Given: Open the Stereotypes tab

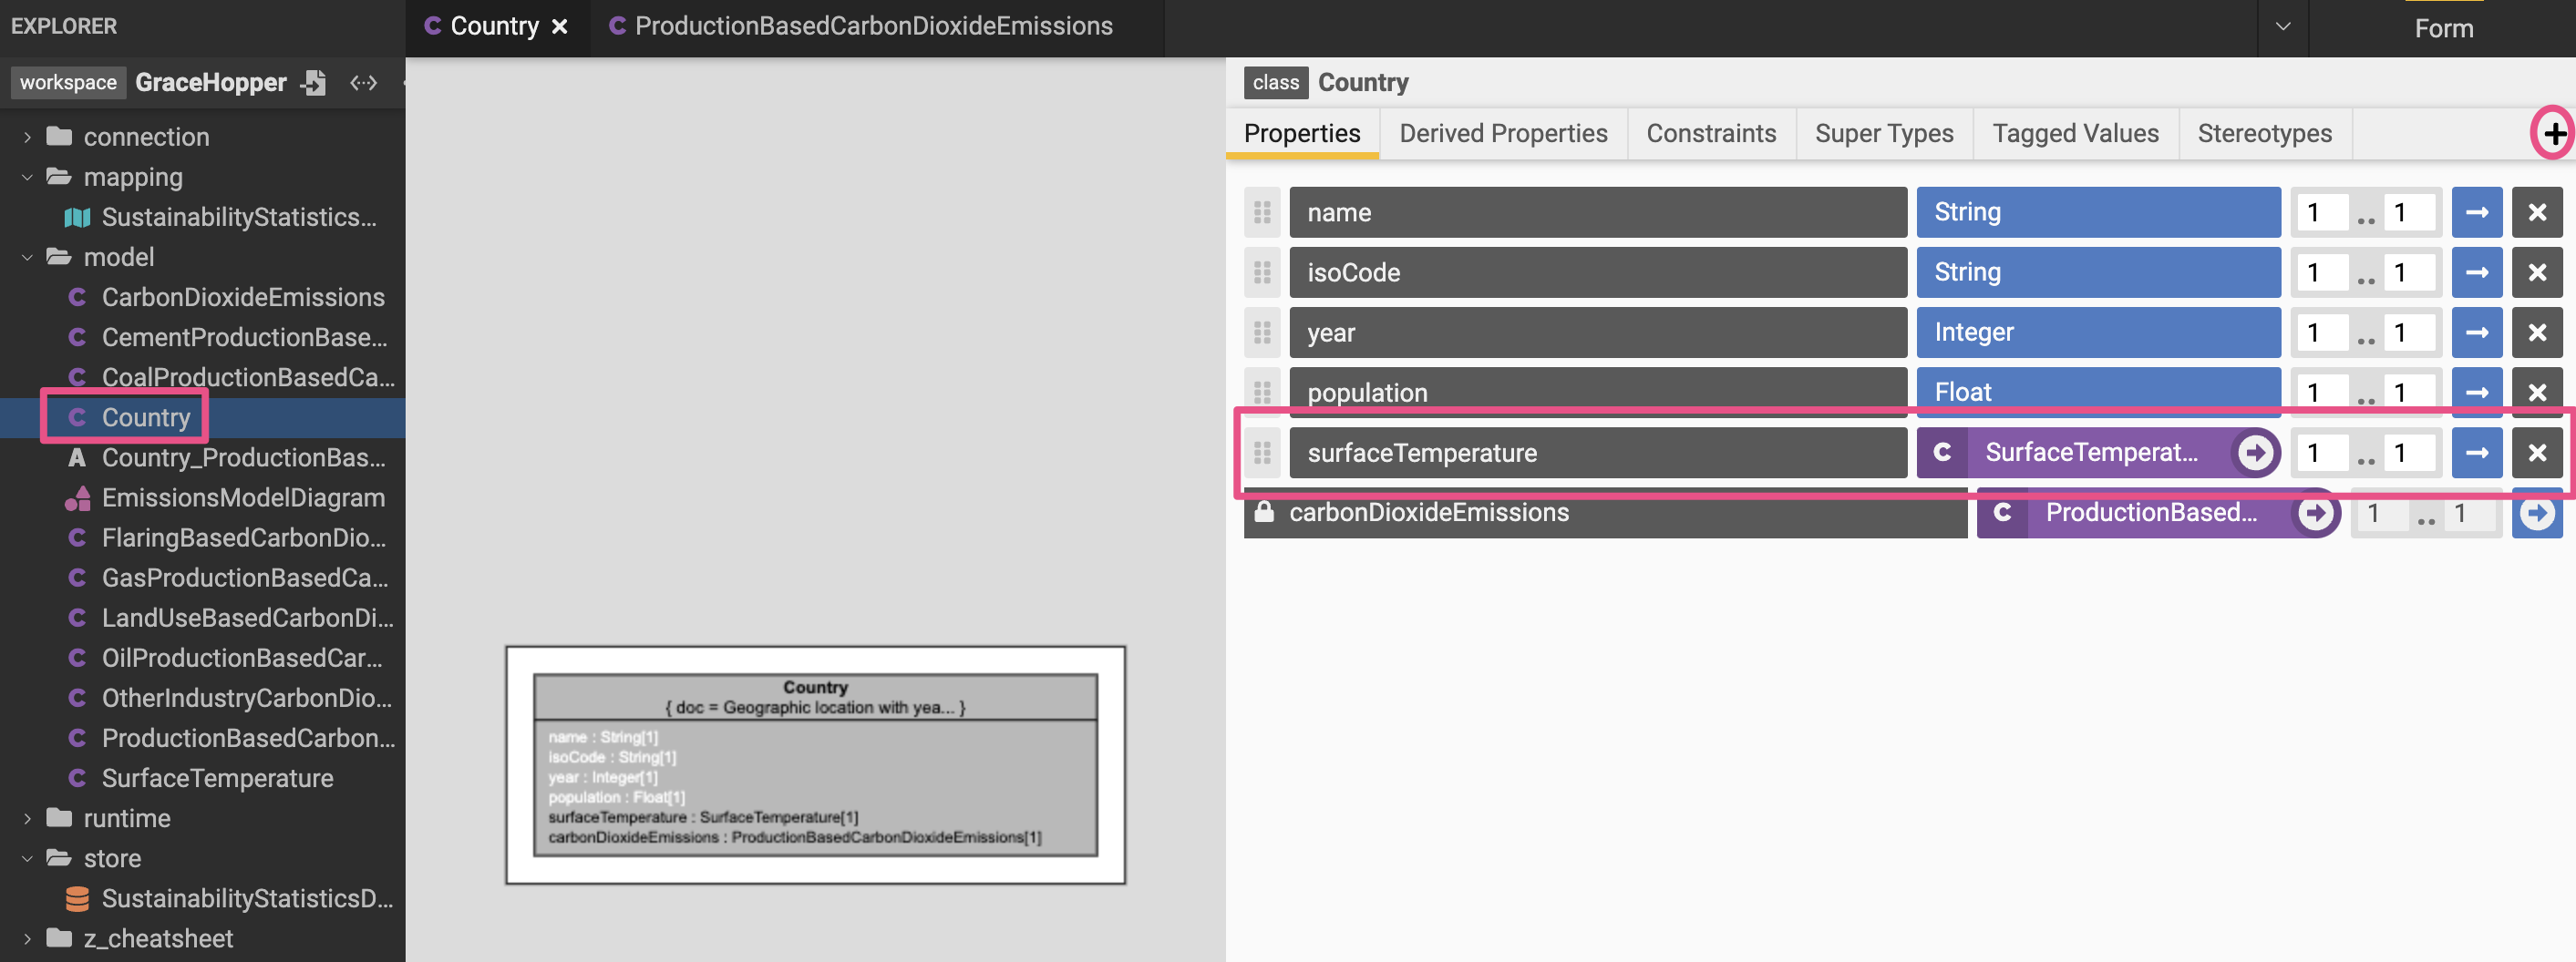Looking at the screenshot, I should coord(2264,133).
